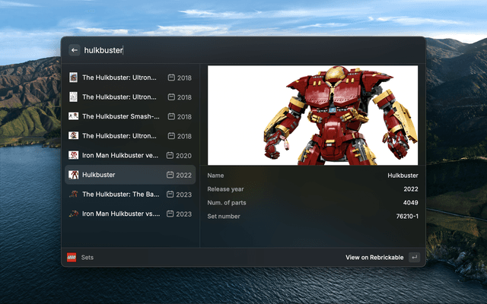Click calendar icon on selected Hulkbuster 2022 row
This screenshot has width=487, height=304.
tap(170, 175)
